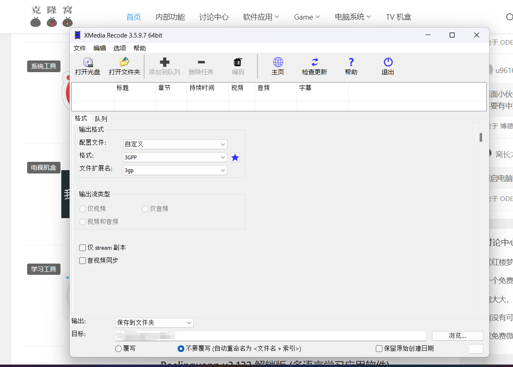Expand 电脑系统 menu on the website

(x=353, y=17)
